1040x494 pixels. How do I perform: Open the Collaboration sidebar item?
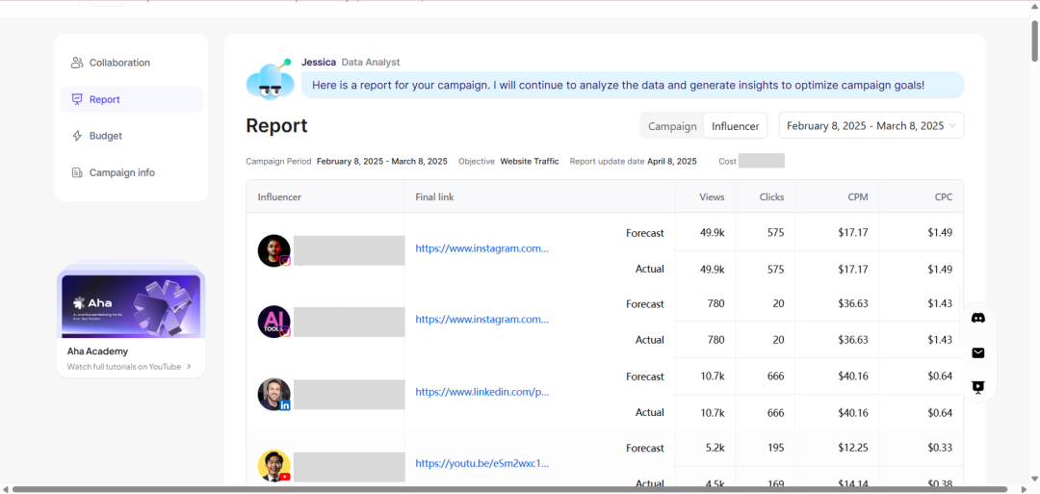[131, 63]
